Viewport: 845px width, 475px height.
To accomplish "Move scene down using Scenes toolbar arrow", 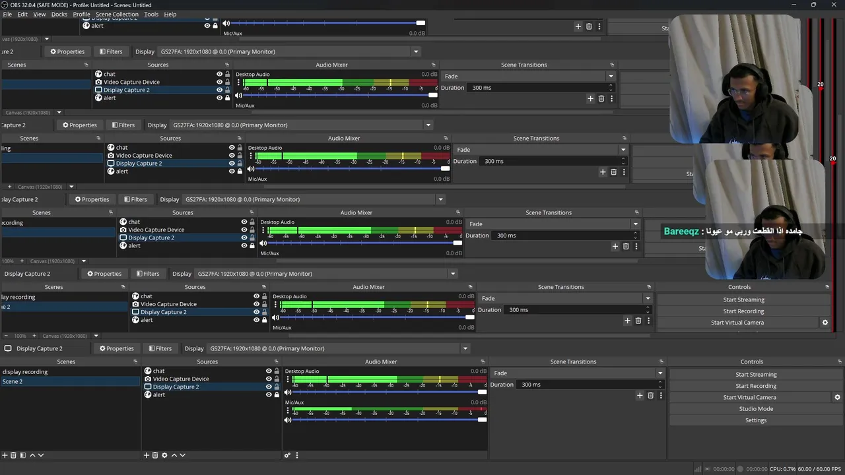I will pyautogui.click(x=41, y=455).
